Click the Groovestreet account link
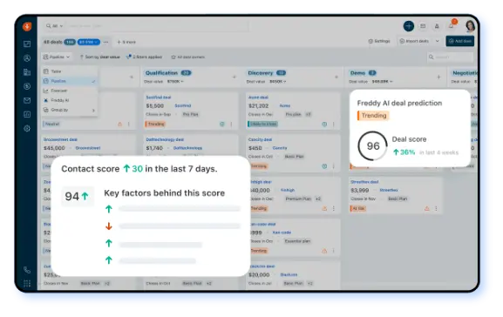 pyautogui.click(x=88, y=148)
